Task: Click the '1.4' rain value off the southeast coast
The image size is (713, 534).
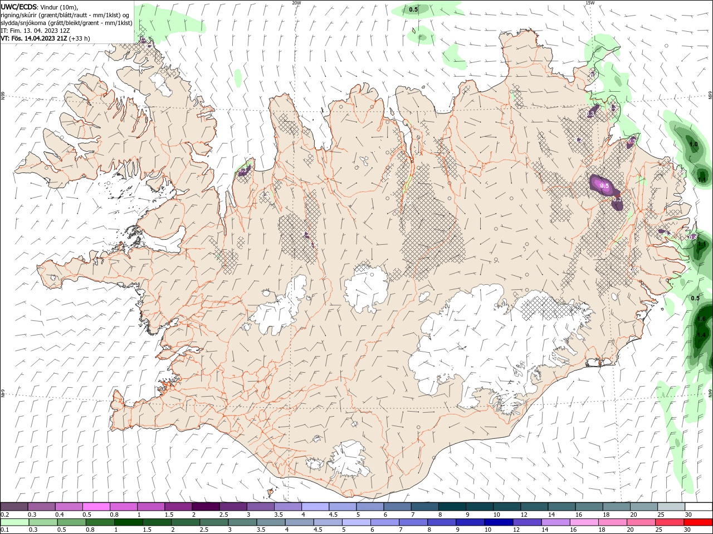Action: click(x=702, y=335)
